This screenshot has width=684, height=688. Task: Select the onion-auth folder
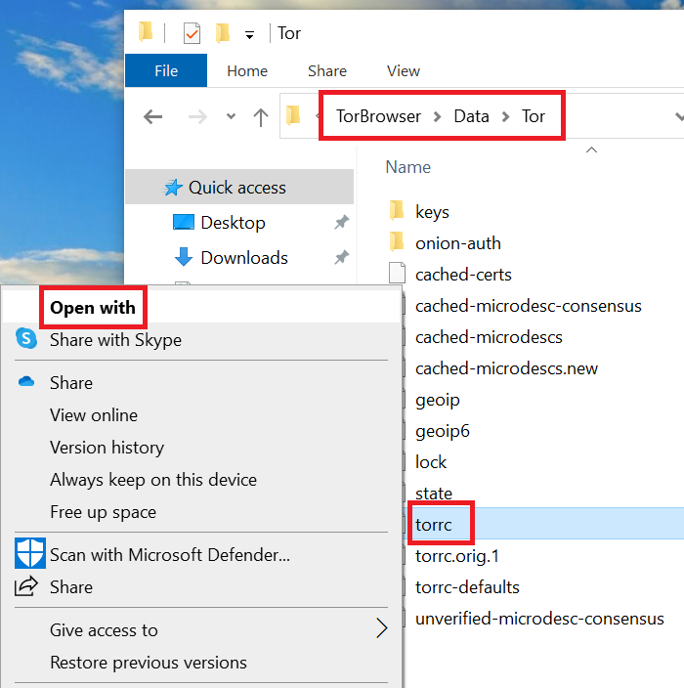pyautogui.click(x=458, y=243)
